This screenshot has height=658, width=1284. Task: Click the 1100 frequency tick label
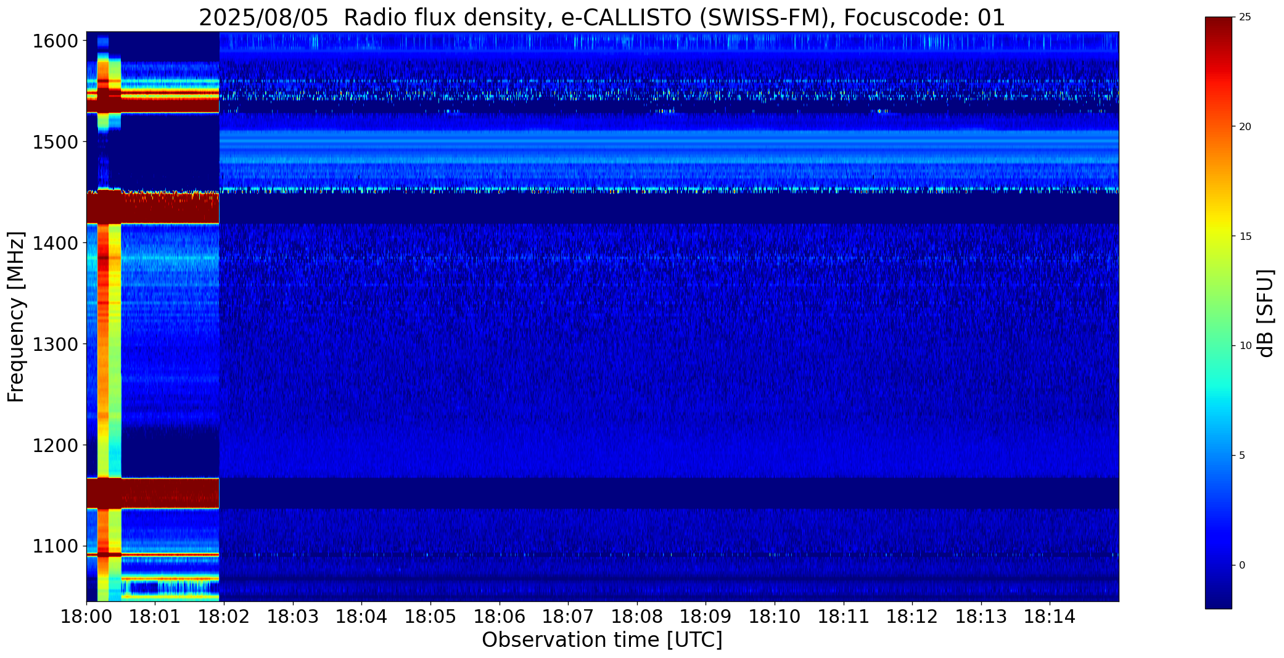56,546
